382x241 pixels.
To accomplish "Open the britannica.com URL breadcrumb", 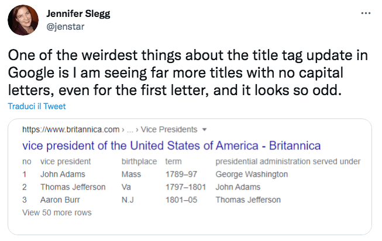I will (71, 130).
